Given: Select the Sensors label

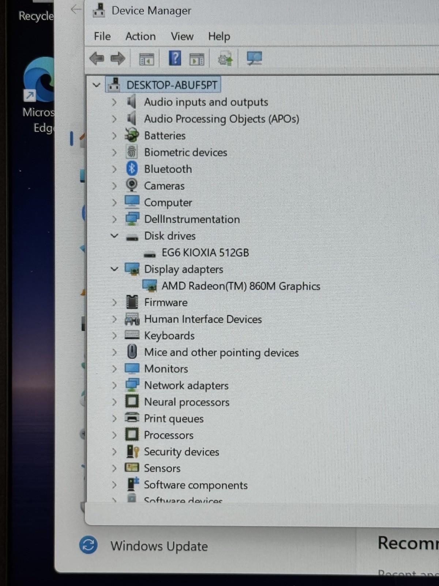Looking at the screenshot, I should (x=162, y=468).
